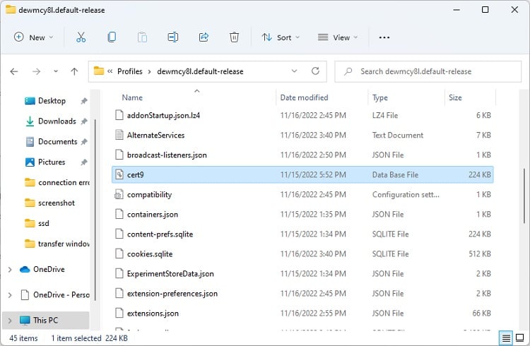Click the pin icon beside Pictures

coord(84,162)
